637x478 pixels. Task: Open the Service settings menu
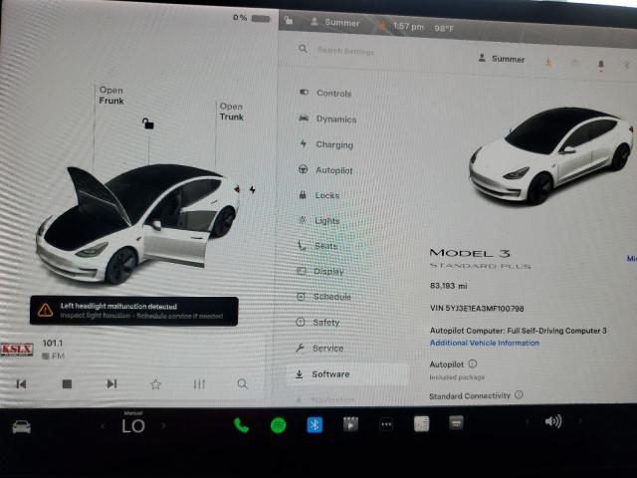pyautogui.click(x=319, y=348)
